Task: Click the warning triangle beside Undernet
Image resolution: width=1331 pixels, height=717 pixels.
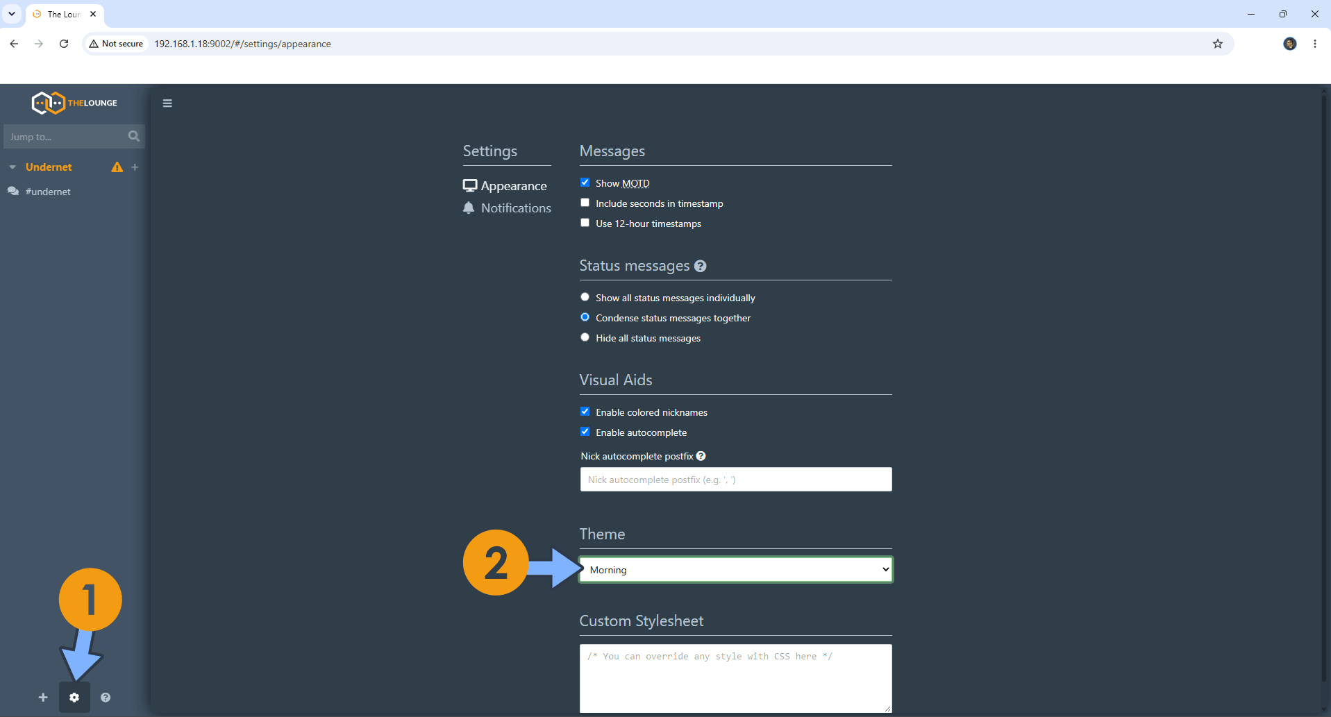Action: [117, 167]
